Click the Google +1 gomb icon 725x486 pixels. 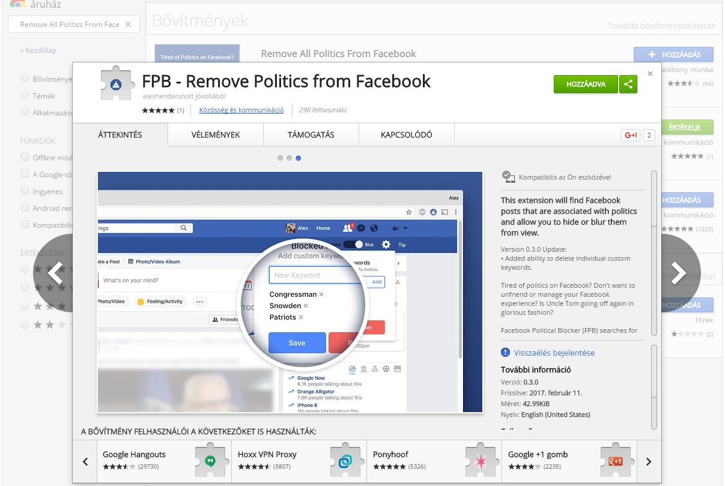tap(615, 461)
